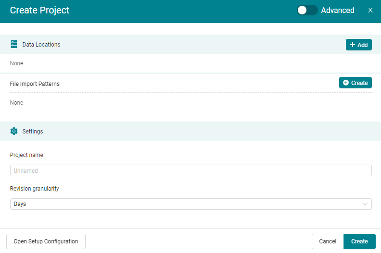This screenshot has height=253, width=381.
Task: Confirm with the bottom Create button
Action: tap(359, 241)
